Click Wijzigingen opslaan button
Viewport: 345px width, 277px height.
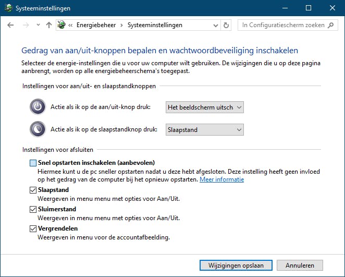[x=236, y=265]
